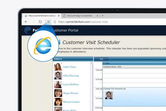Image resolution: width=166 pixels, height=111 pixels.
Task: Click the 8:00 AM time slot label
Action: click(99, 70)
